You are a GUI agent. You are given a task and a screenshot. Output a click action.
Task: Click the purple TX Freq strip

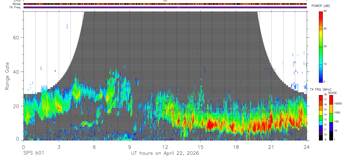(x=165, y=7)
